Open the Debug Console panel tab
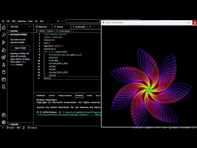Image resolution: width=197 pixels, height=148 pixels. click(x=65, y=95)
